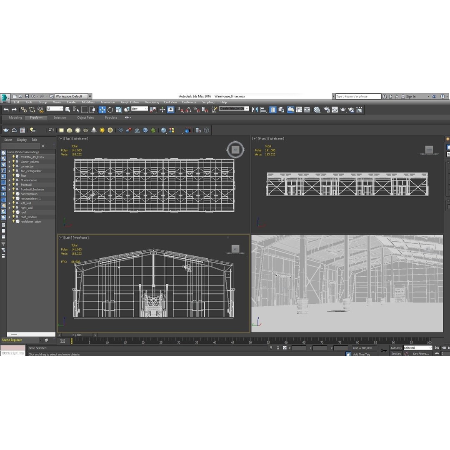Open Select by Name list icon
450x450 pixels.
[x=76, y=110]
